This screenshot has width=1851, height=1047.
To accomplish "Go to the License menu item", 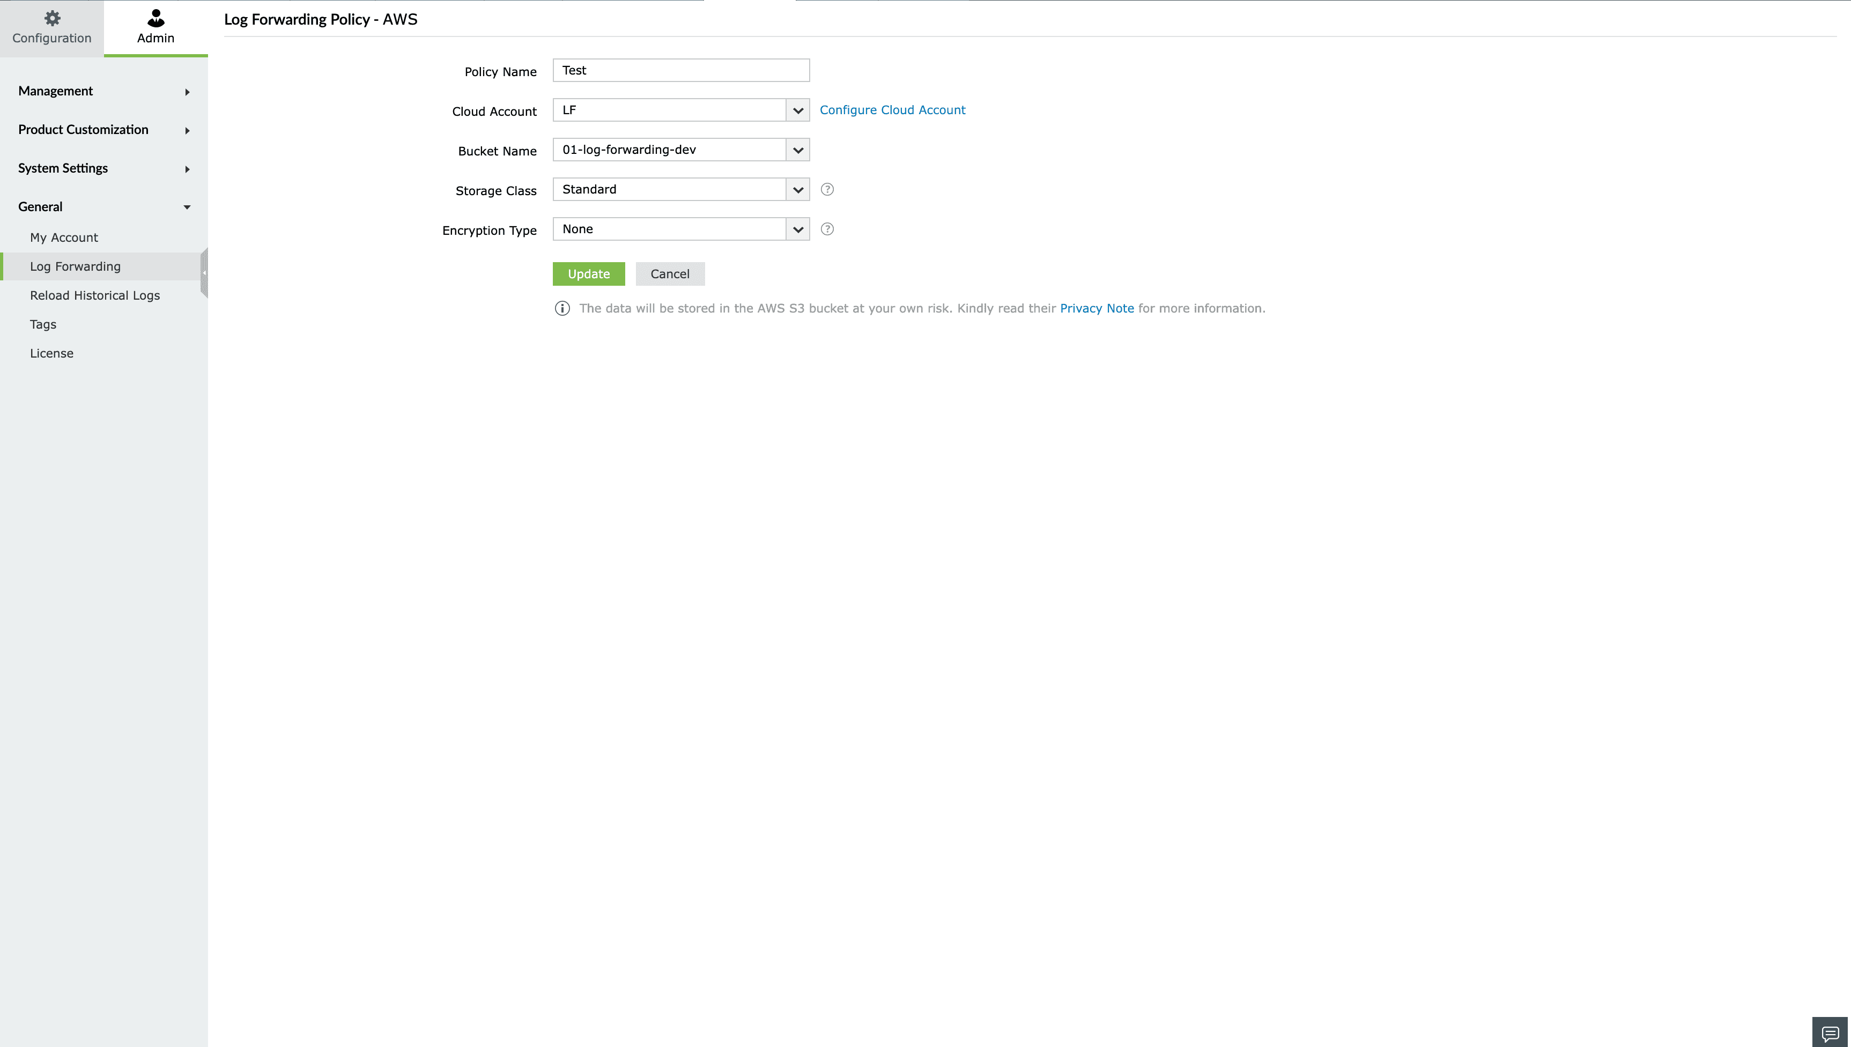I will pyautogui.click(x=52, y=353).
